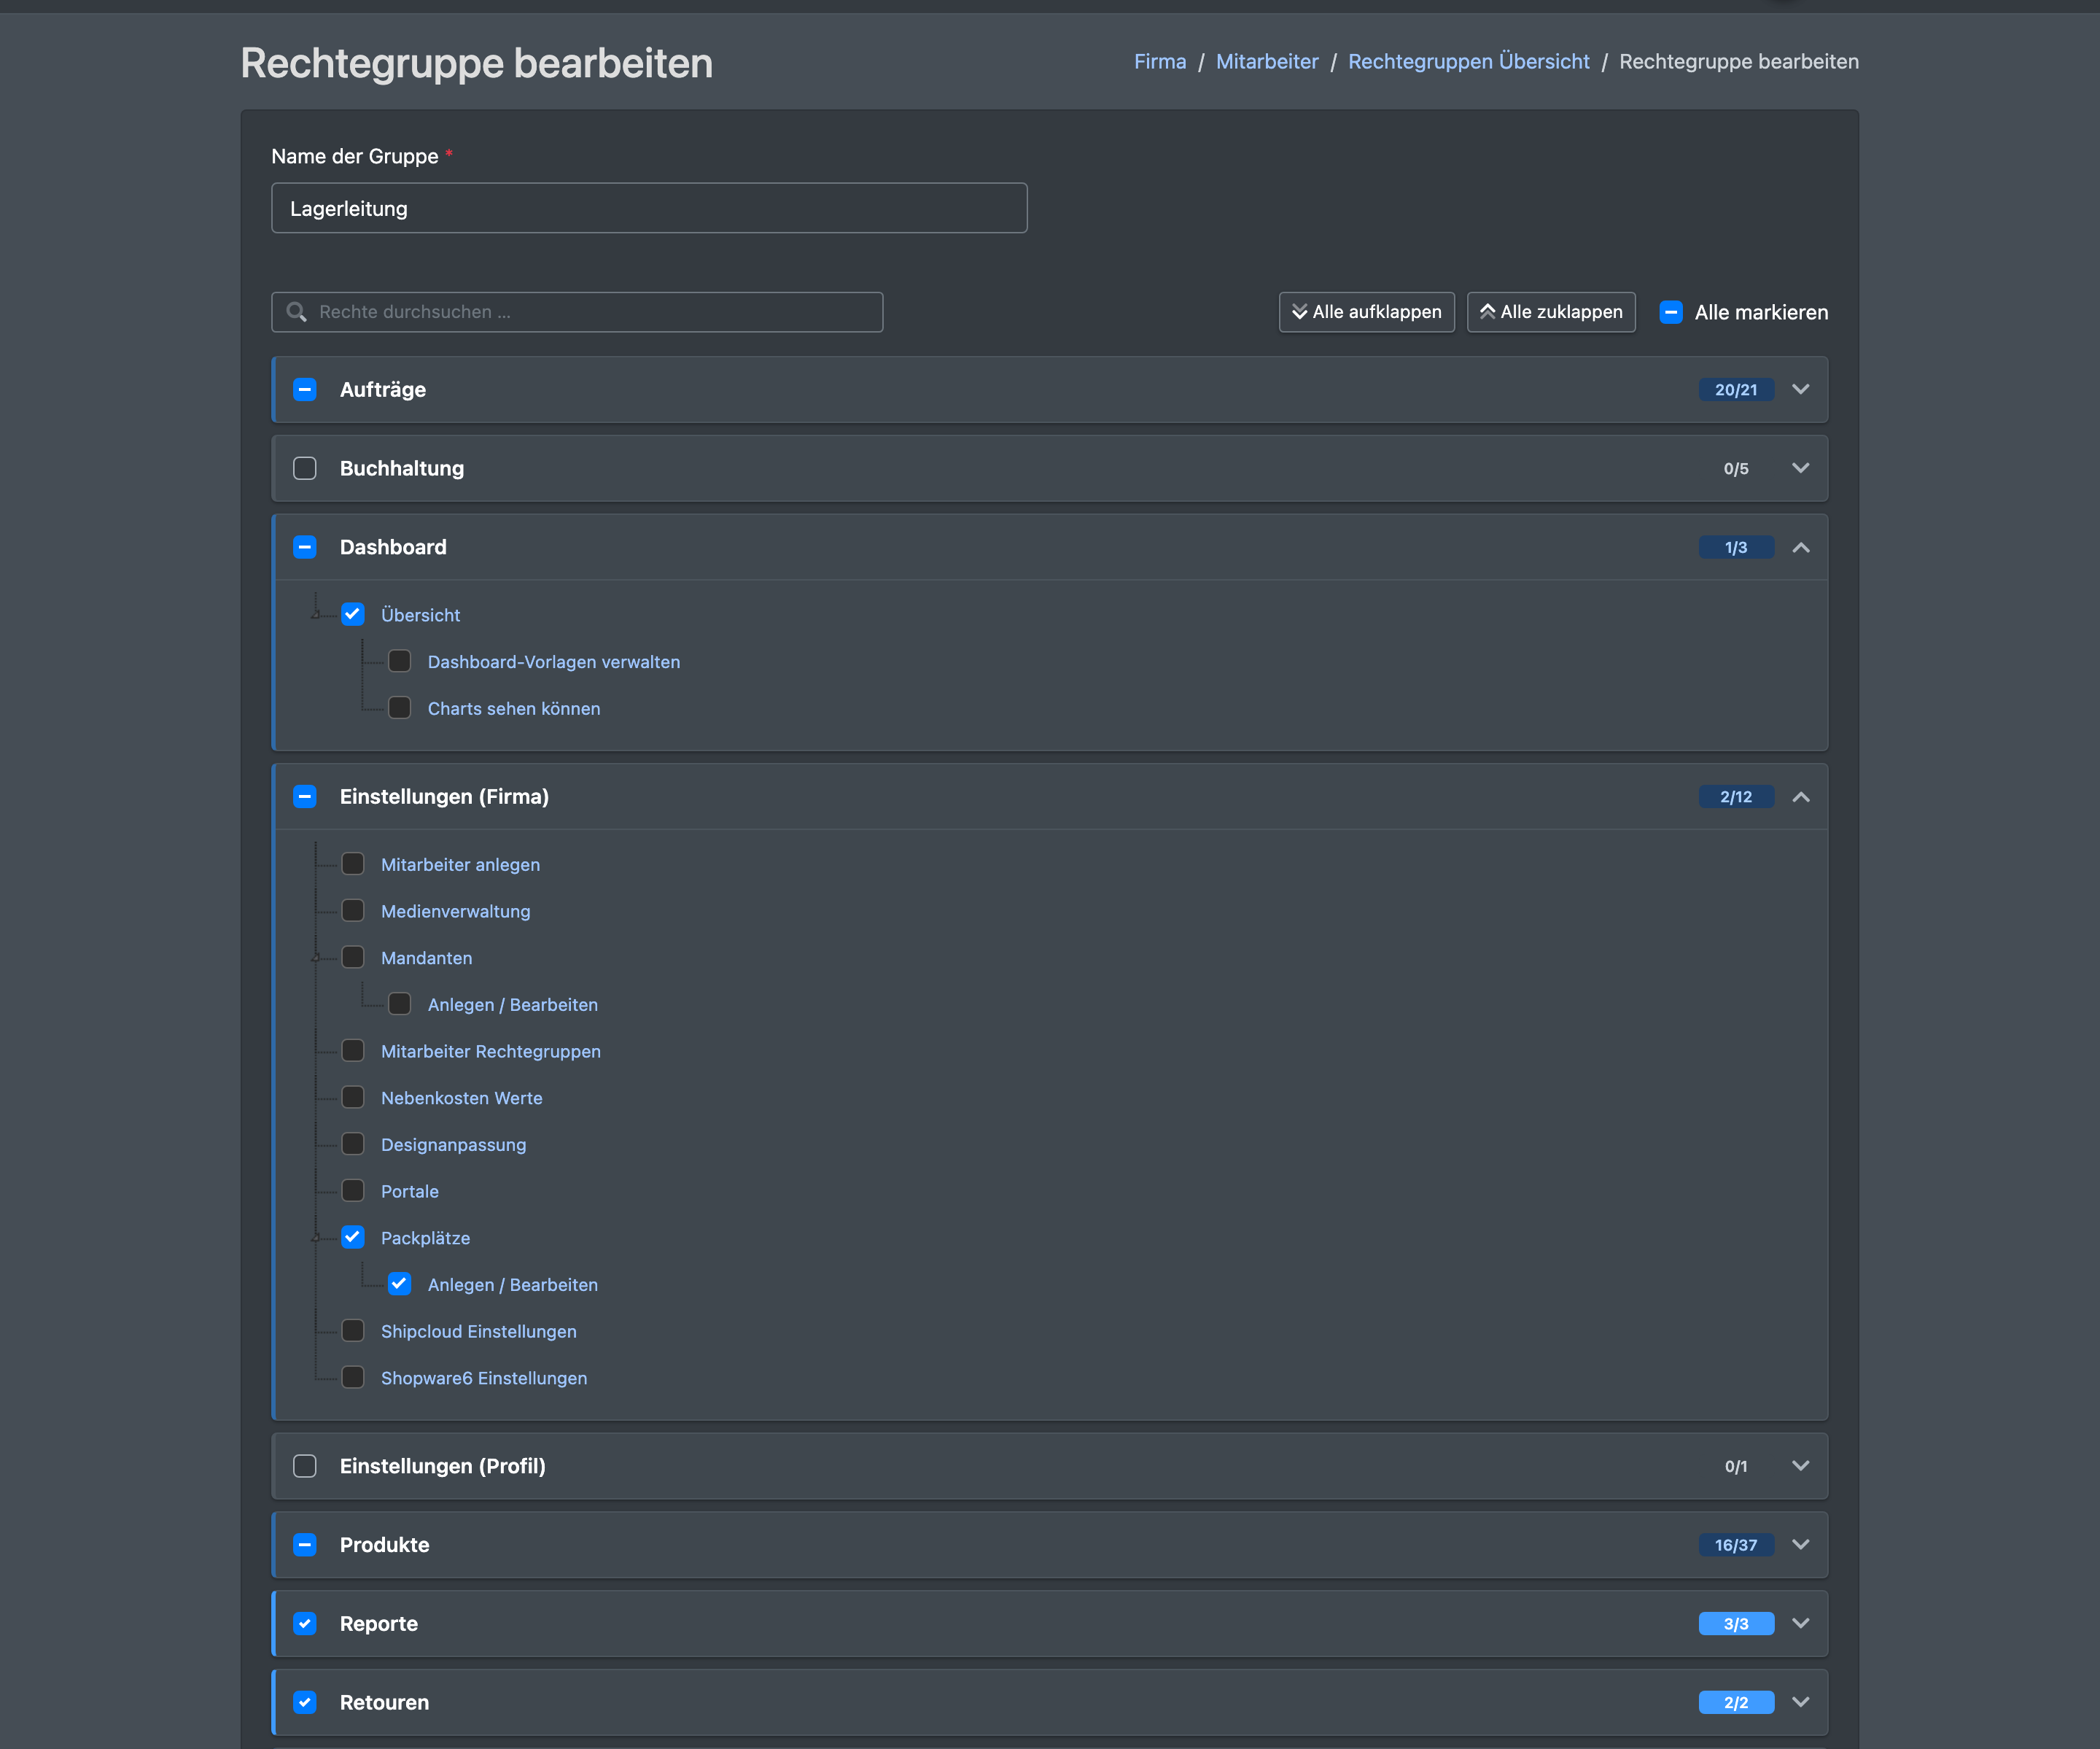Check the Portale checkbox
The image size is (2100, 1749).
tap(353, 1191)
